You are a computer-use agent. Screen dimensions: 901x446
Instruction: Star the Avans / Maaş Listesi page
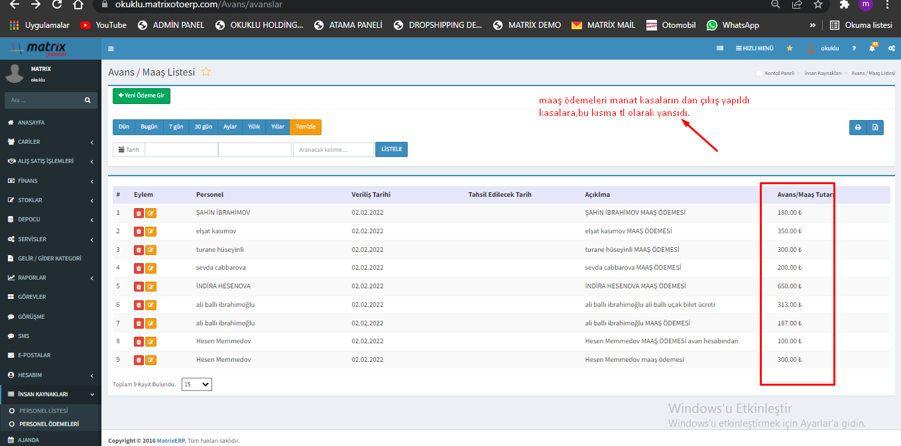pyautogui.click(x=206, y=72)
